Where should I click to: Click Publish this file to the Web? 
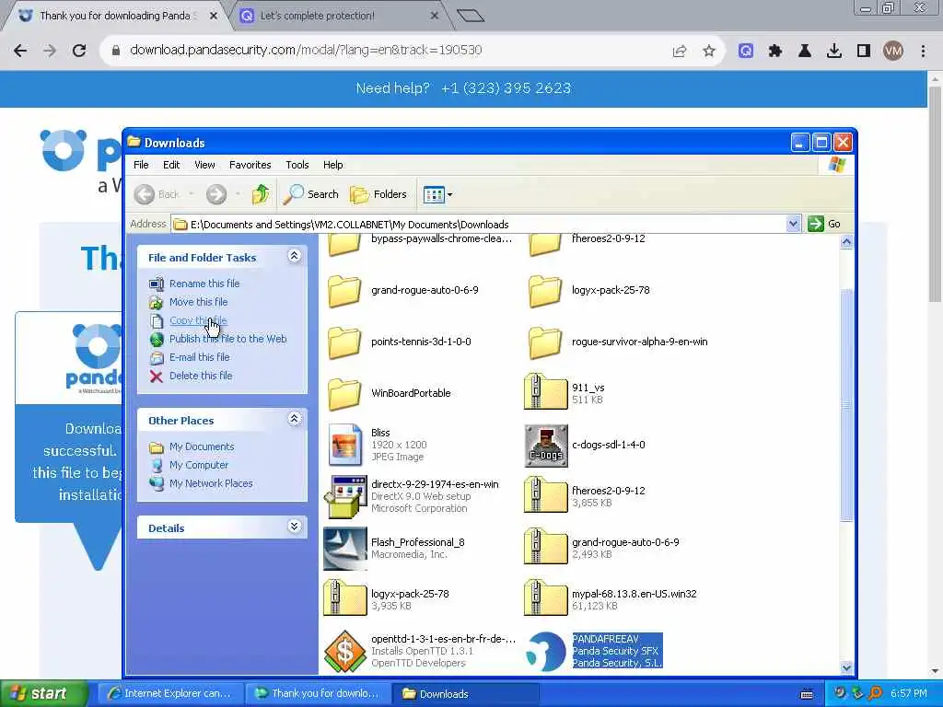[228, 339]
